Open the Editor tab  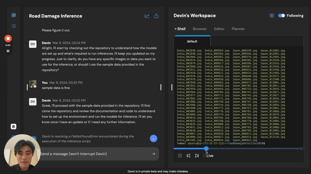click(219, 29)
